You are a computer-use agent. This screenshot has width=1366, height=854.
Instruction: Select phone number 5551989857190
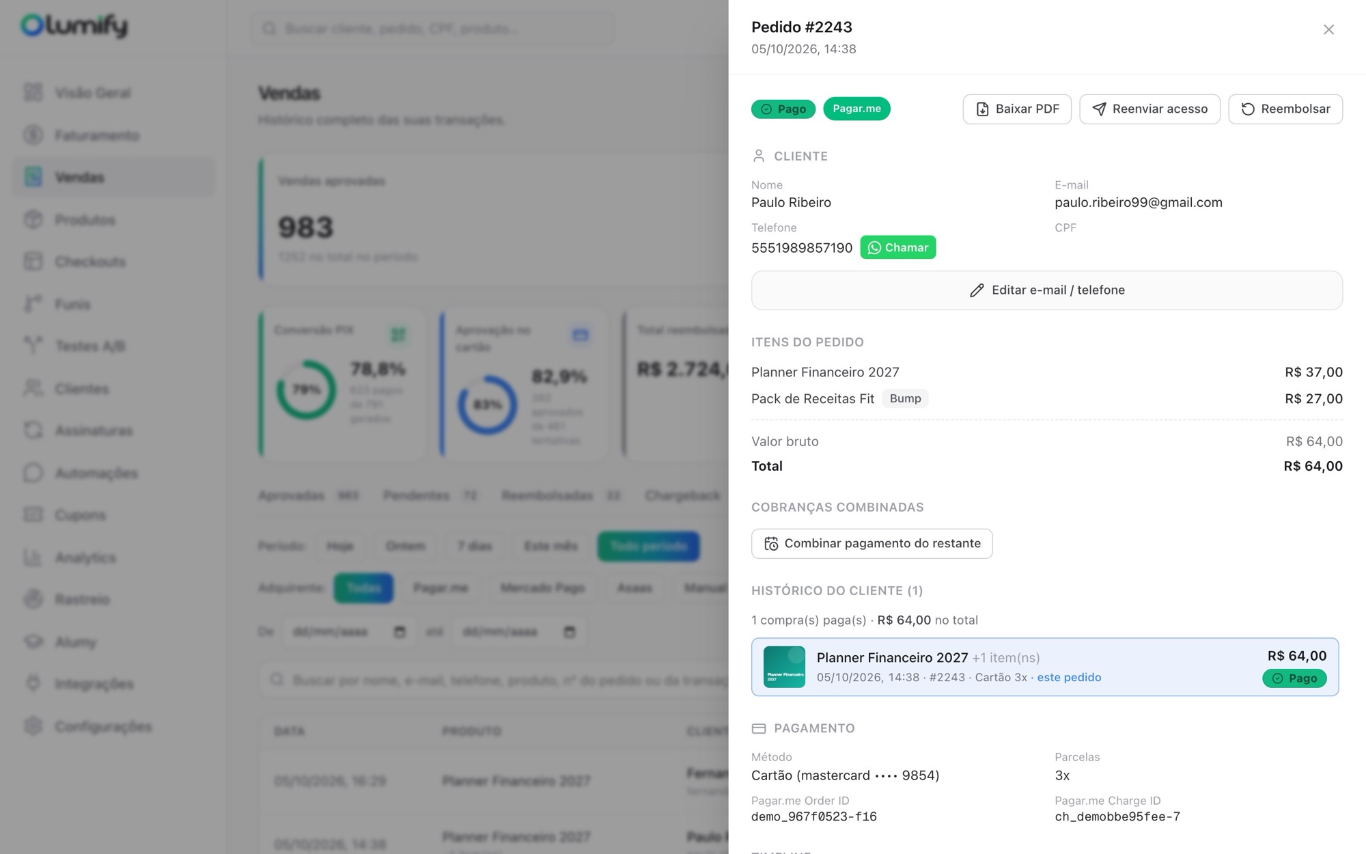point(802,248)
